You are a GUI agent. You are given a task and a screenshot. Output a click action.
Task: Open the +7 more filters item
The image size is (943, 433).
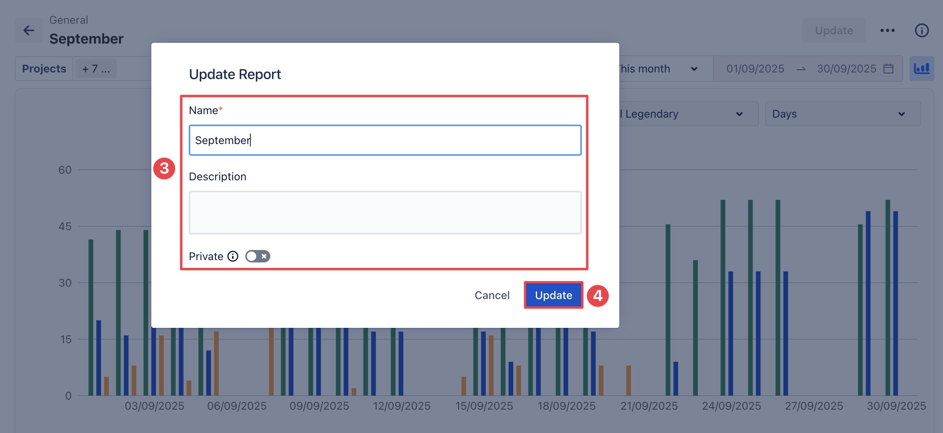pos(96,69)
